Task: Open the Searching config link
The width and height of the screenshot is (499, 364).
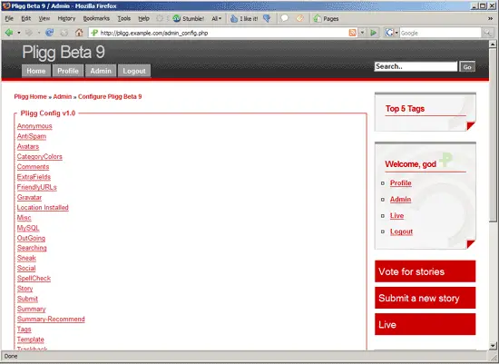Action: pos(32,248)
